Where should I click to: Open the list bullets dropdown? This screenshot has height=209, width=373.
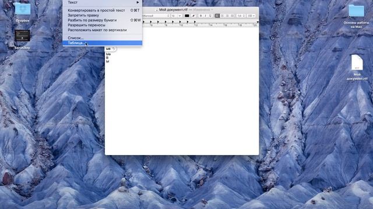[251, 16]
